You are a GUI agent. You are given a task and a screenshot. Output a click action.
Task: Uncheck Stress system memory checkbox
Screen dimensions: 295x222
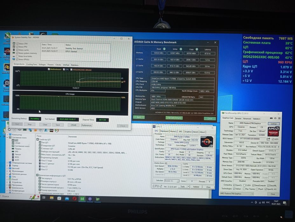[17, 53]
